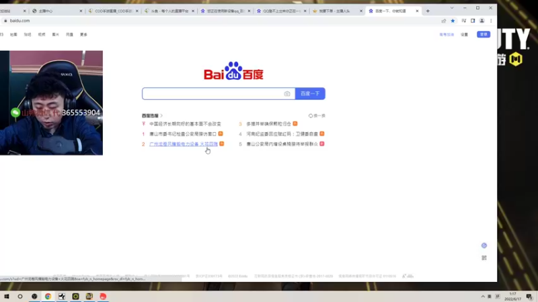Show hidden system tray icons chevron
Viewport: 538px width, 302px height.
click(x=483, y=297)
